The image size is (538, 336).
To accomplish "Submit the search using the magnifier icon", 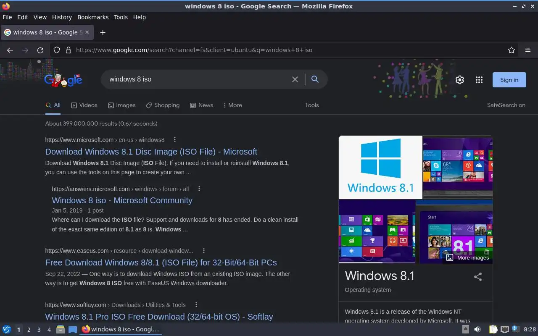I will [315, 79].
